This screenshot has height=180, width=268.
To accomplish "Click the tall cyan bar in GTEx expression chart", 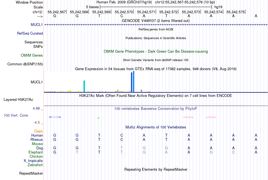I will click(84, 86).
